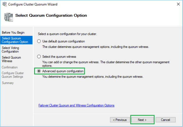Go to Before You Begin step
This screenshot has height=127, width=183.
click(x=13, y=33)
